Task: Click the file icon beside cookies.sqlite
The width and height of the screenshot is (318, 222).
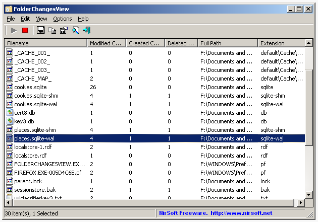Action: coord(10,87)
